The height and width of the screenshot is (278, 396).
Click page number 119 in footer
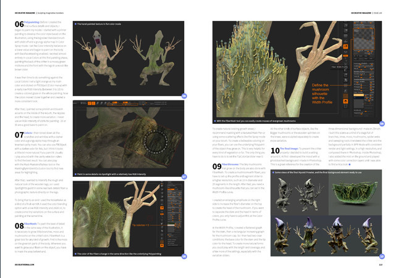click(x=381, y=264)
